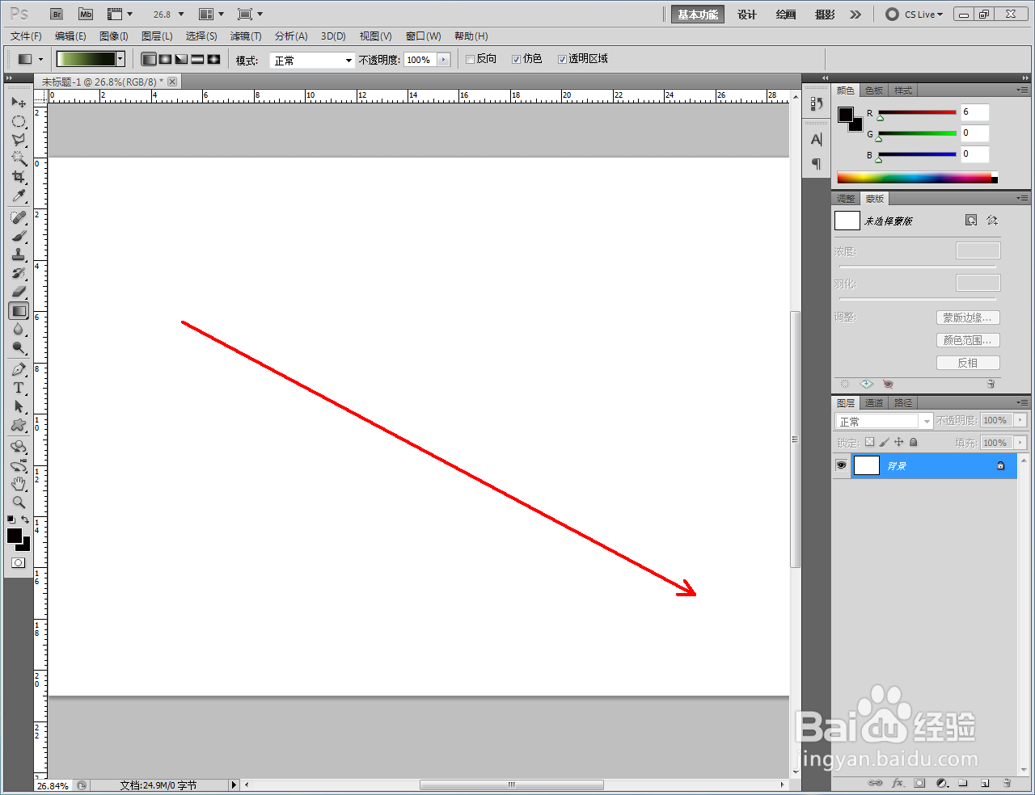Open the 滤镜(T) menu
Image resolution: width=1035 pixels, height=795 pixels.
(x=246, y=36)
